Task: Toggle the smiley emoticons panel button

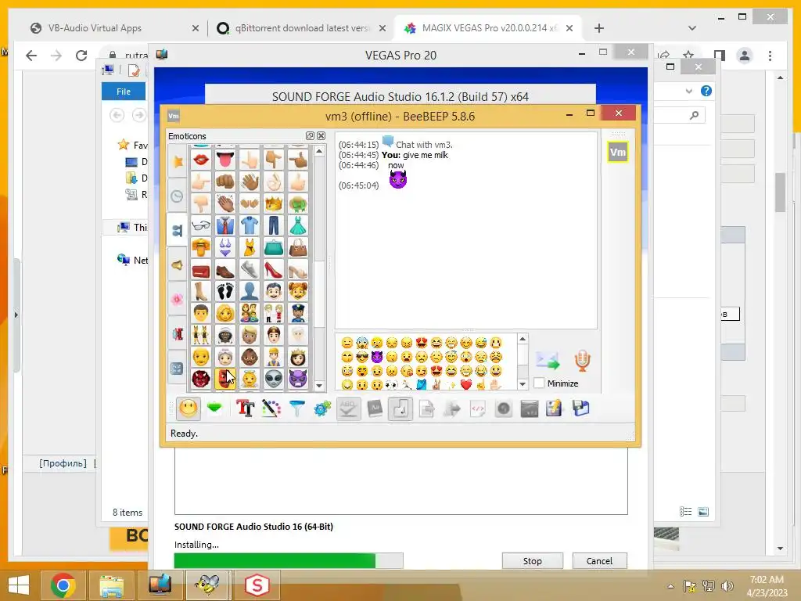Action: point(188,408)
